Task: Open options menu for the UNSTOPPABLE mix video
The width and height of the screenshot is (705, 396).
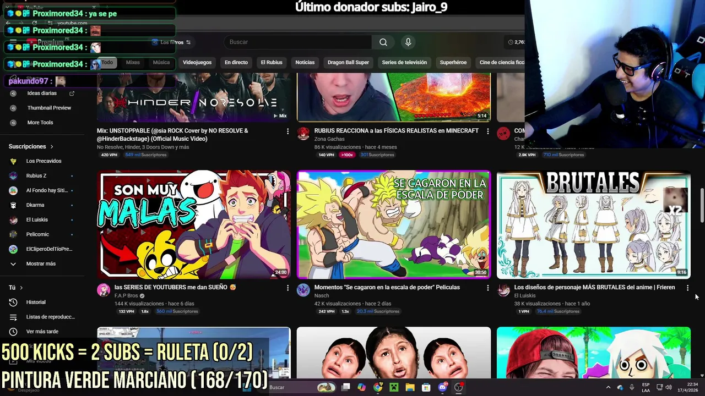Action: [288, 131]
